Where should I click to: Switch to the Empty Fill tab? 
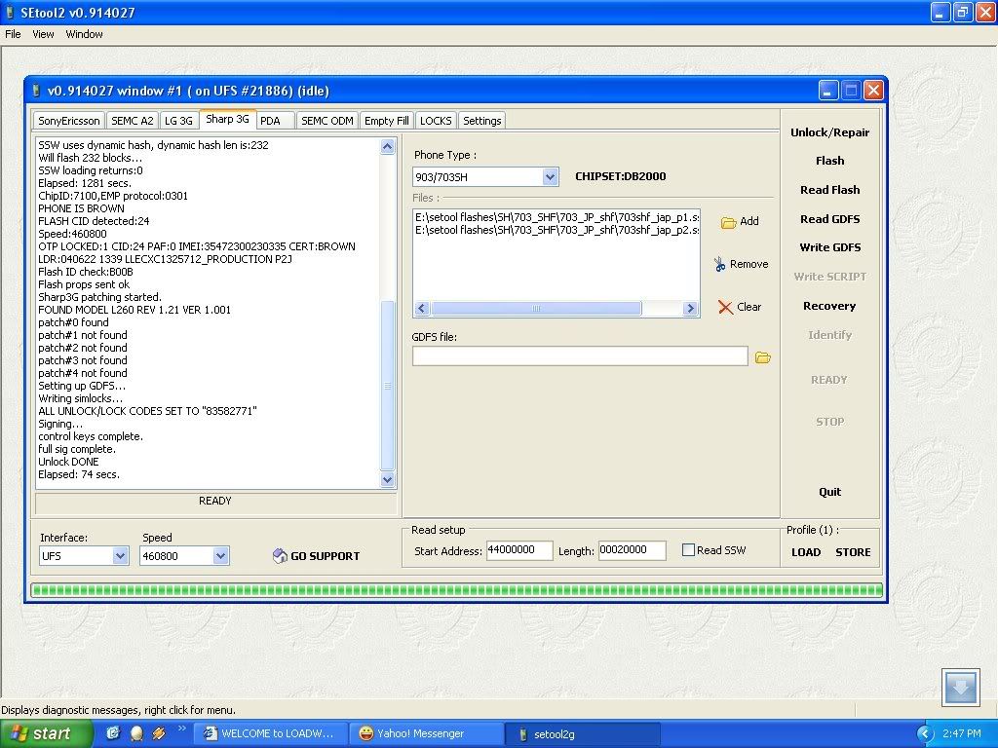(386, 121)
